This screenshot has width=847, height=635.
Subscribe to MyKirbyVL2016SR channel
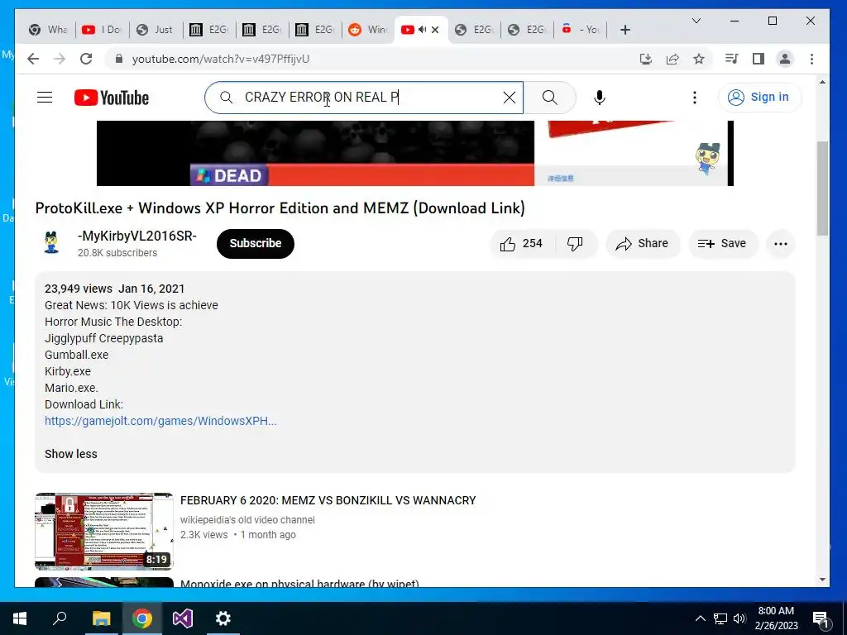[256, 244]
